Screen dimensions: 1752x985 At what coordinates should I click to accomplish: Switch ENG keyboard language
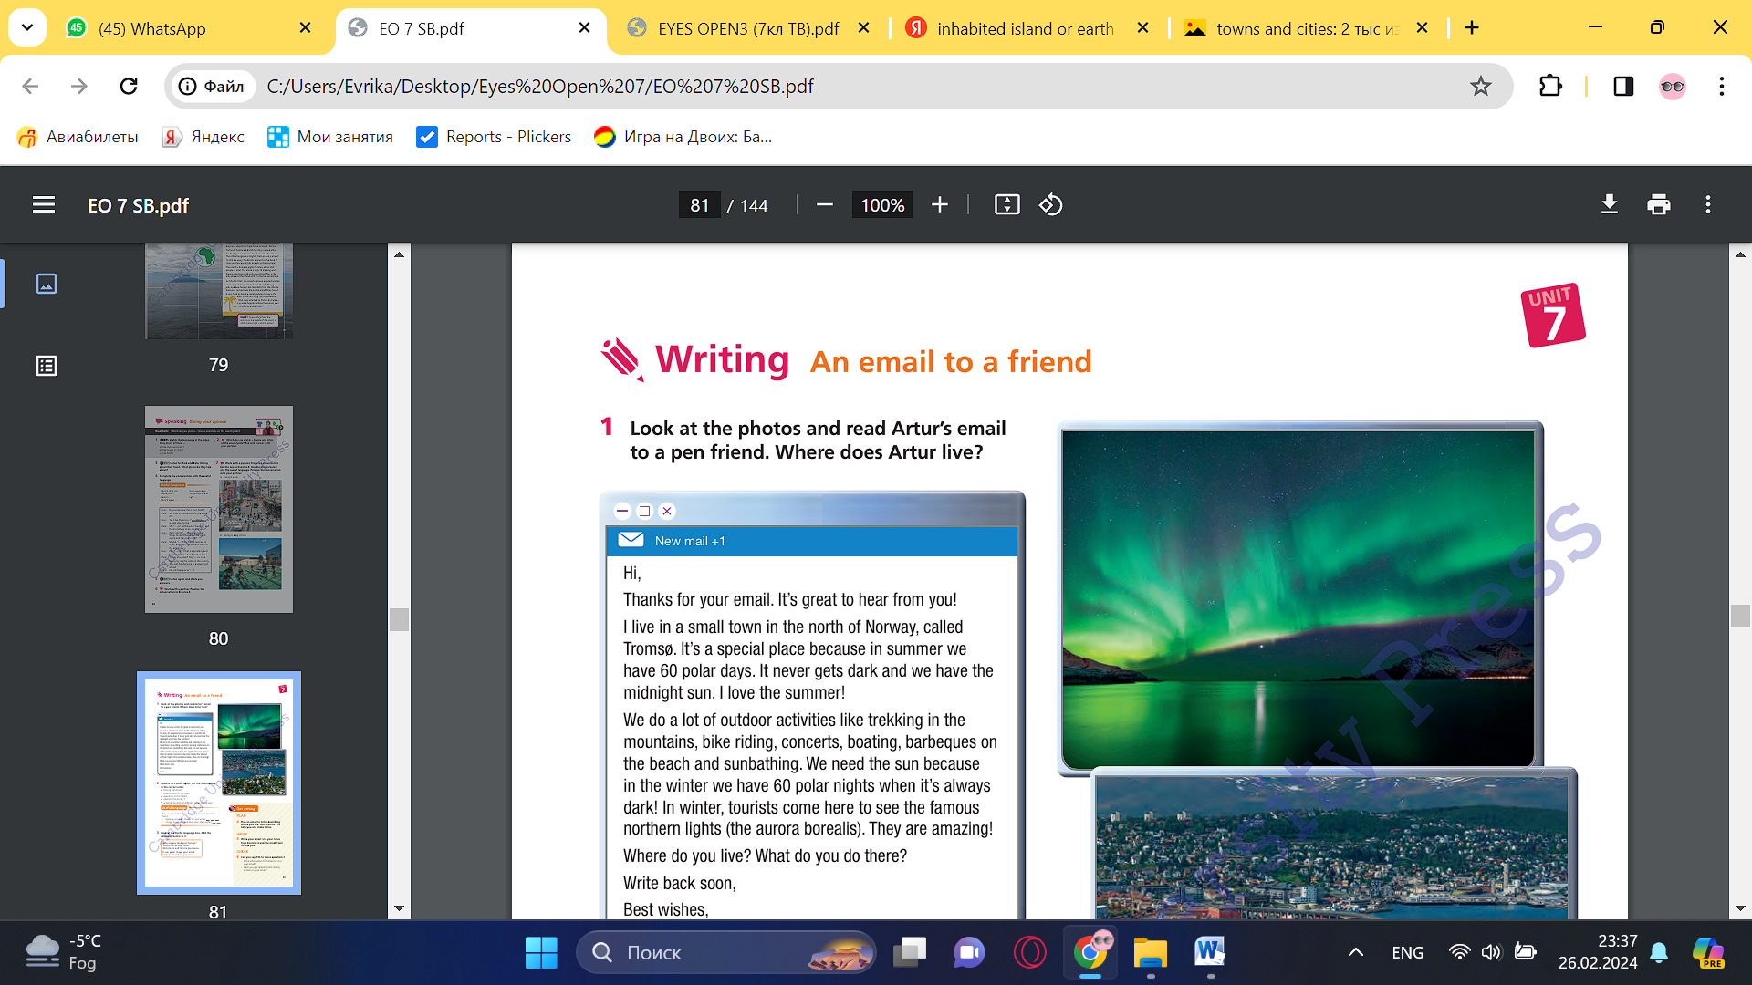(1408, 952)
